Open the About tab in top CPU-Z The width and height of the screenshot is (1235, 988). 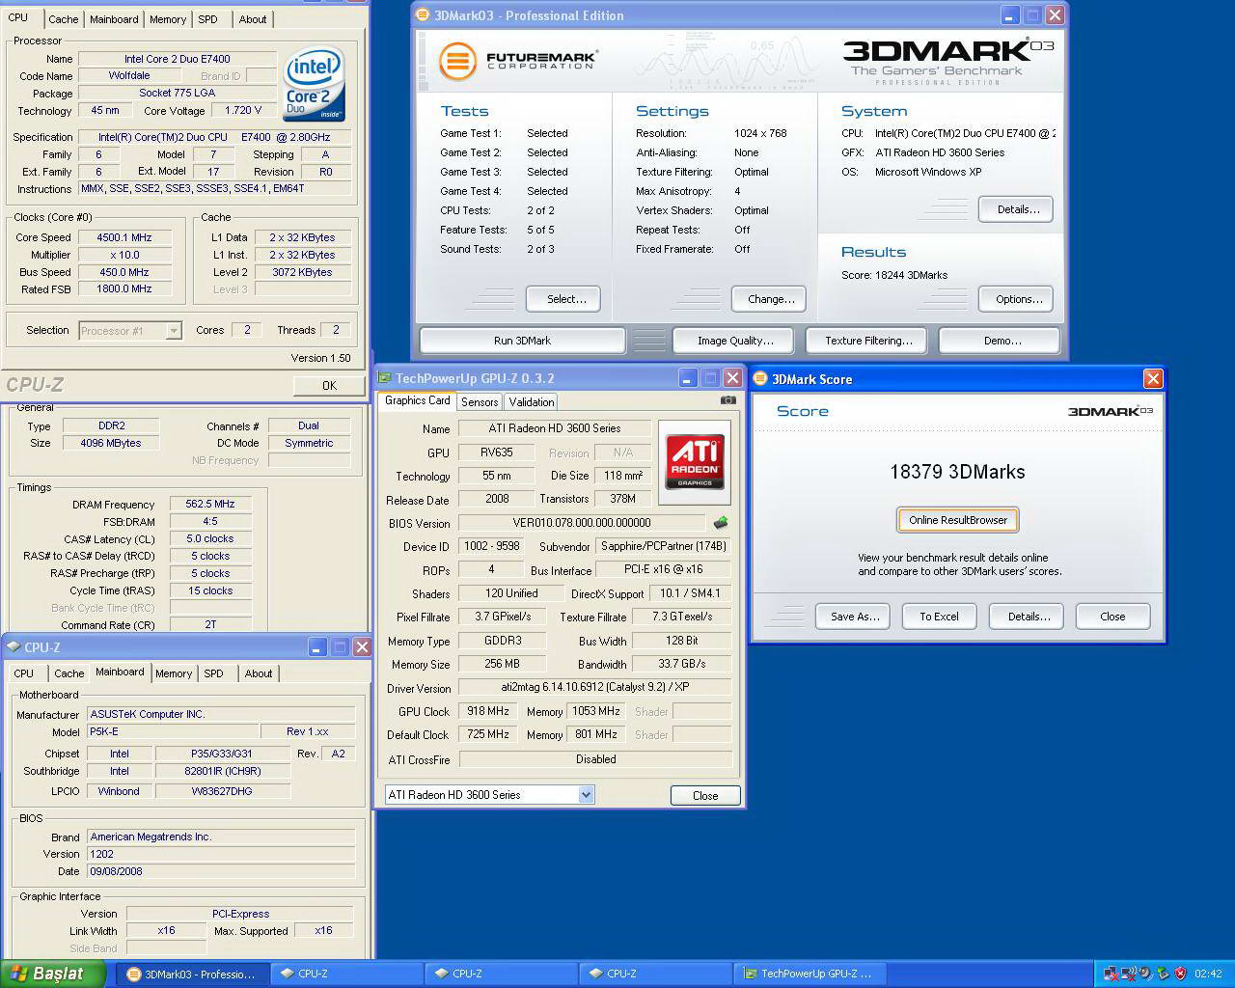pyautogui.click(x=253, y=19)
